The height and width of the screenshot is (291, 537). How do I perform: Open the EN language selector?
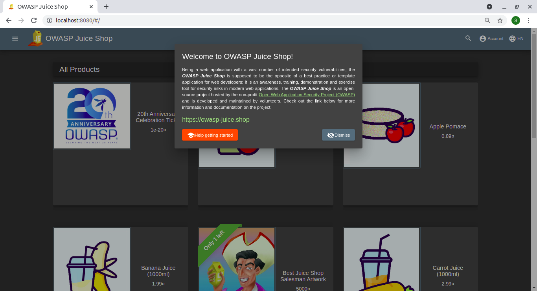point(516,38)
